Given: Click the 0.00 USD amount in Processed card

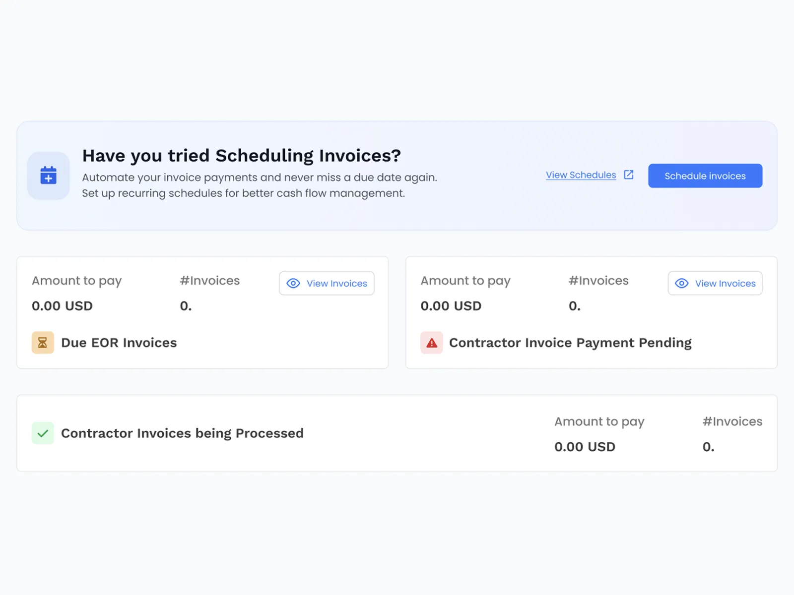Looking at the screenshot, I should point(585,447).
